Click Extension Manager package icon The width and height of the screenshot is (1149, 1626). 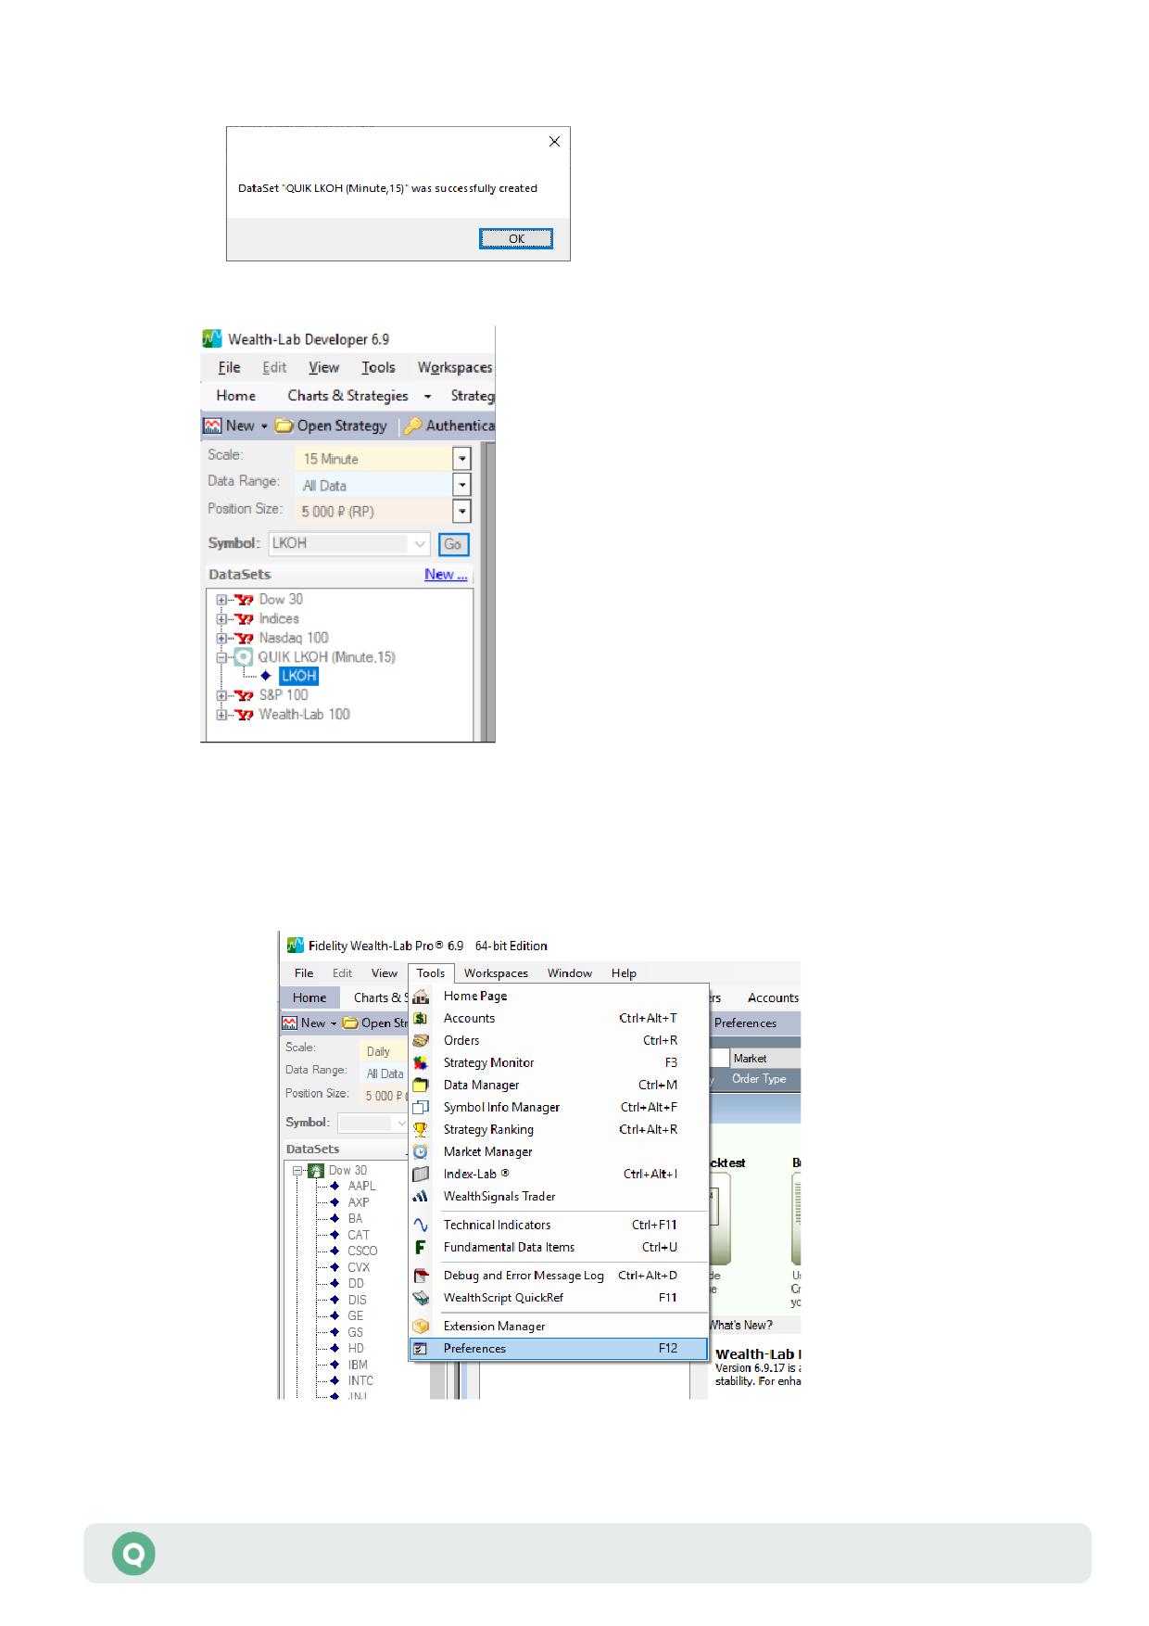pos(421,1327)
